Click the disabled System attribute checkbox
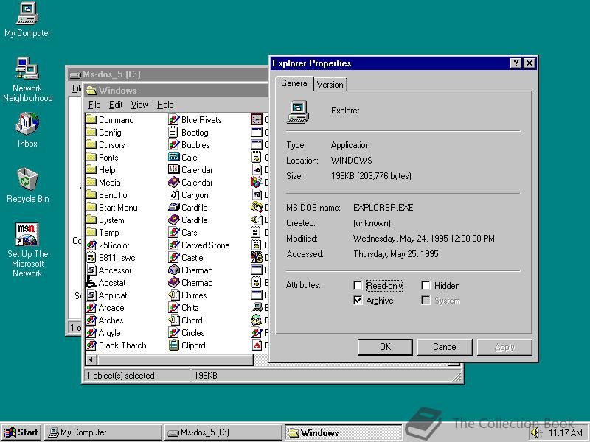Screen dimensions: 590x442 coord(426,301)
